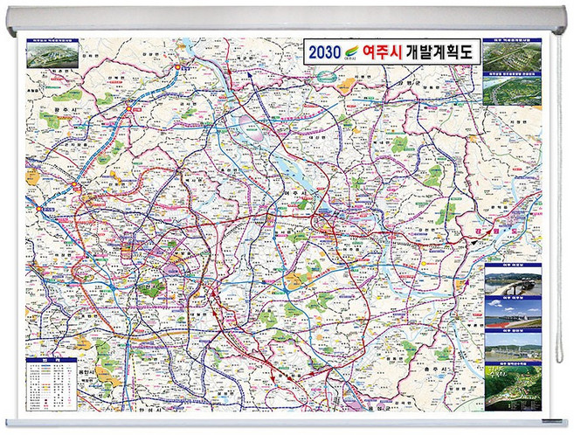Click the orange hexagon area on left edge

click(31, 176)
